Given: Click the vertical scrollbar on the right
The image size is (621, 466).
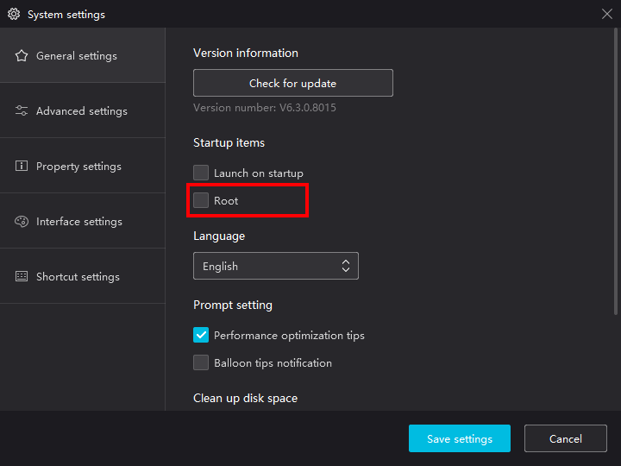Looking at the screenshot, I should tap(616, 171).
